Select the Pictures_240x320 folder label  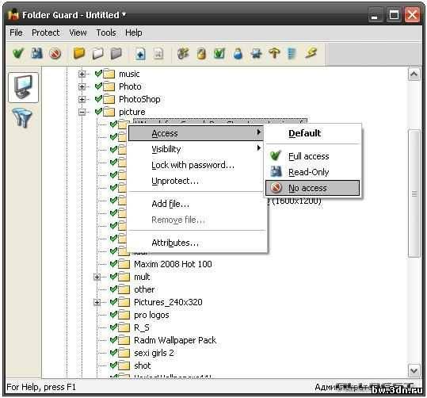168,302
